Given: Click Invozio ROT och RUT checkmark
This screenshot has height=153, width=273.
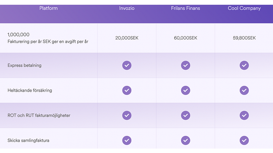Looking at the screenshot, I should point(127,115).
